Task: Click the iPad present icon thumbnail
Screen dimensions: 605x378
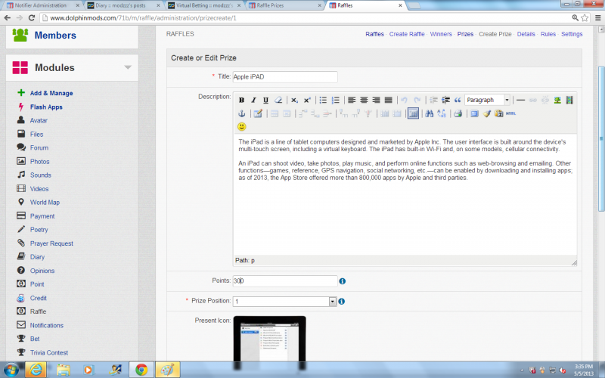Action: [x=269, y=339]
